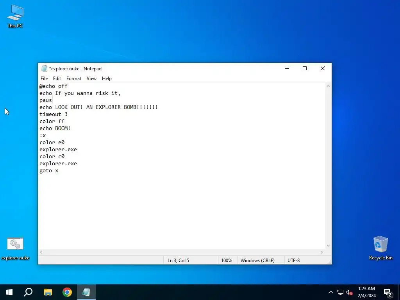Launch Google Chrome from the taskbar
Viewport: 400px width, 300px height.
pyautogui.click(x=67, y=292)
